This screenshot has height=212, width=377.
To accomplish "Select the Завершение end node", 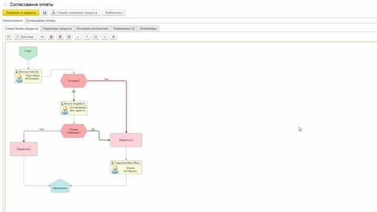I will 60,186.
